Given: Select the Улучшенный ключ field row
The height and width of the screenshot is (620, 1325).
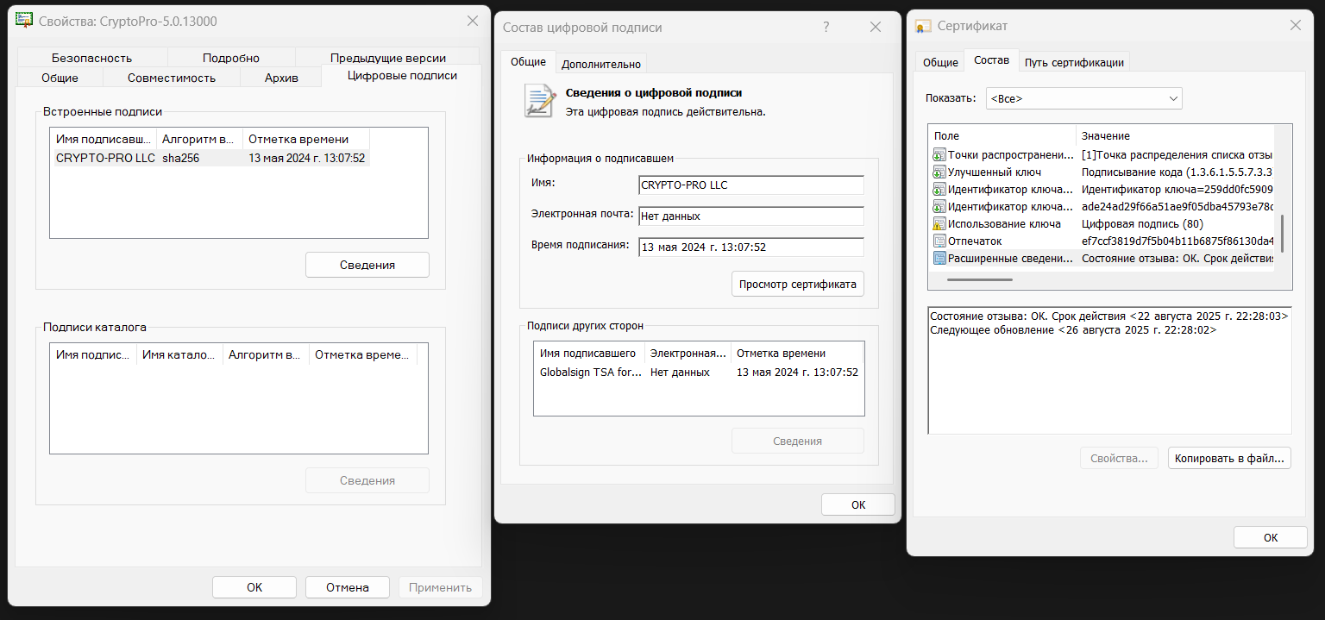Looking at the screenshot, I should [x=1102, y=172].
